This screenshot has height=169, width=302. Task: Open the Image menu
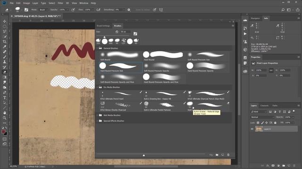click(26, 3)
